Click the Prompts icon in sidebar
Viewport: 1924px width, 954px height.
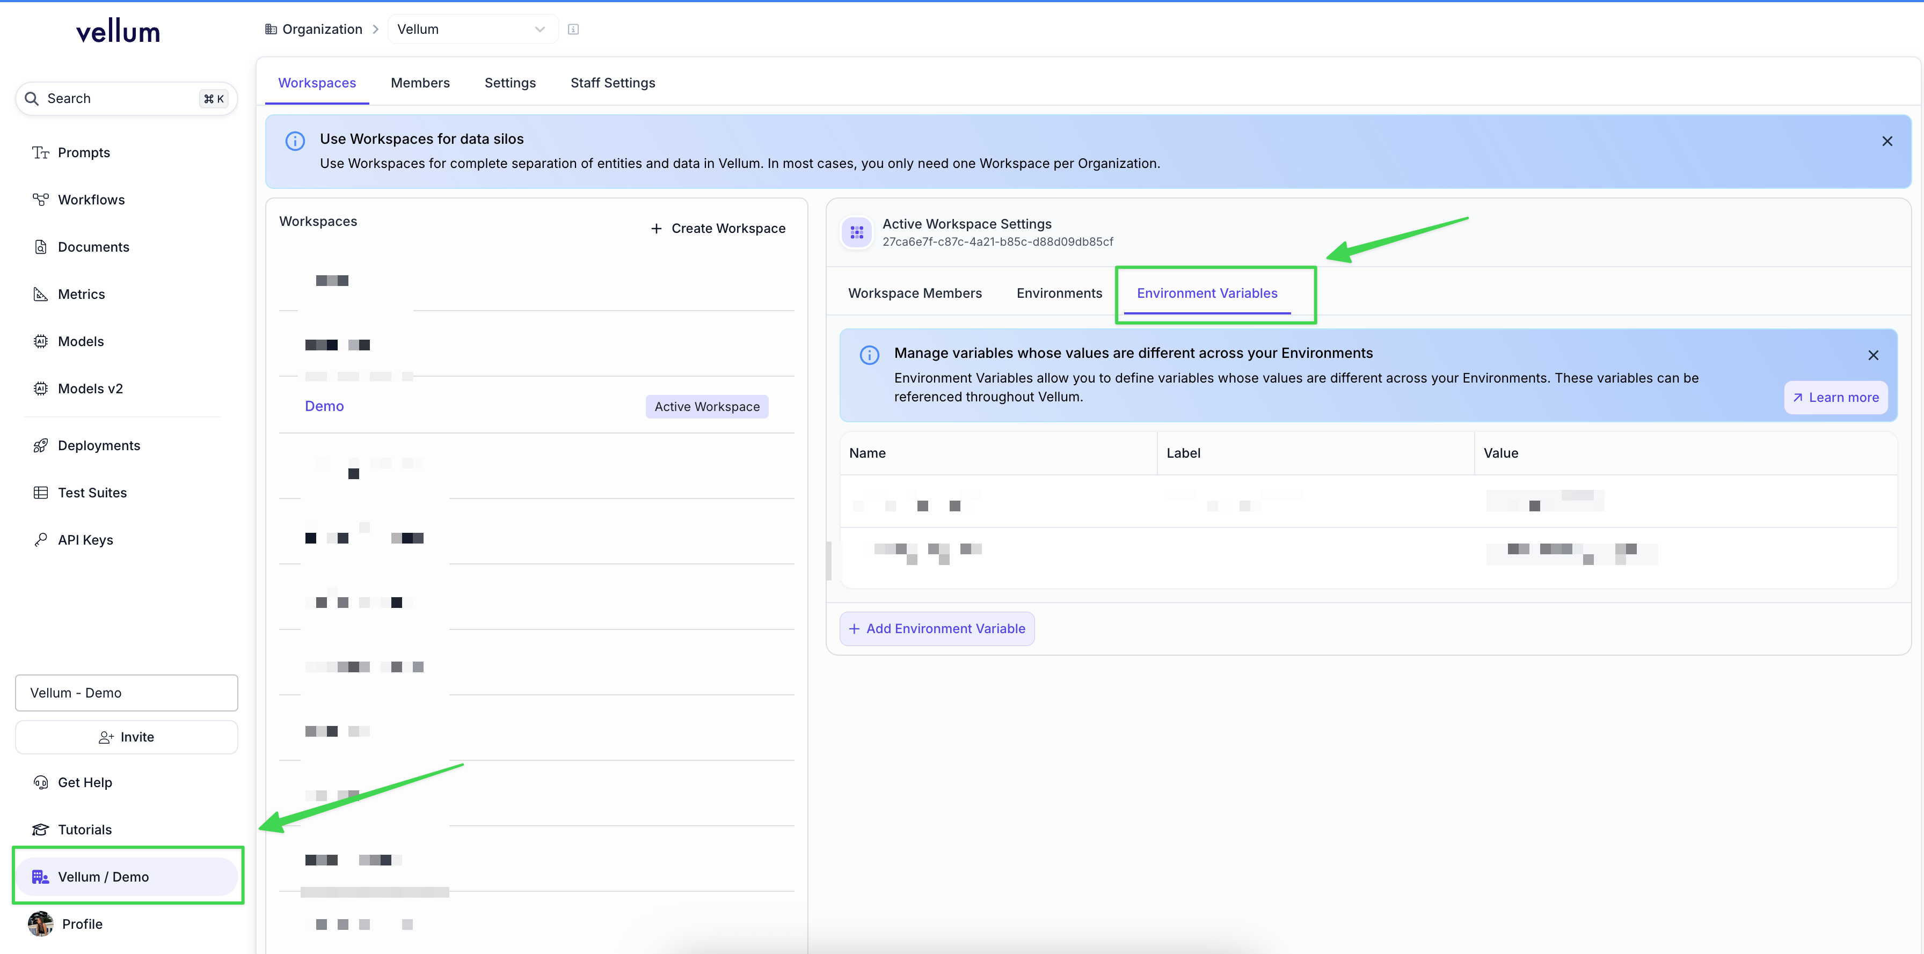(x=40, y=152)
